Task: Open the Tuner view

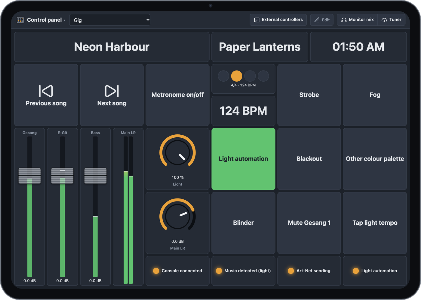Action: 392,20
